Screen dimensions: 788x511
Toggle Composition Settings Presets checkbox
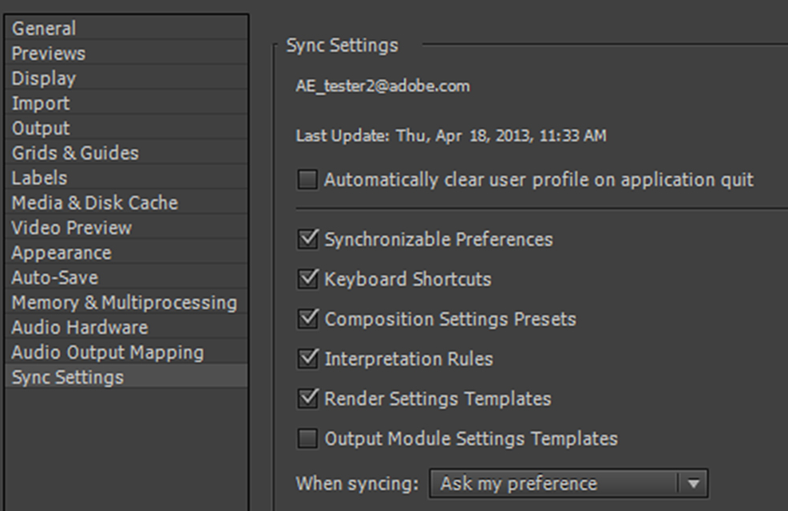(307, 319)
